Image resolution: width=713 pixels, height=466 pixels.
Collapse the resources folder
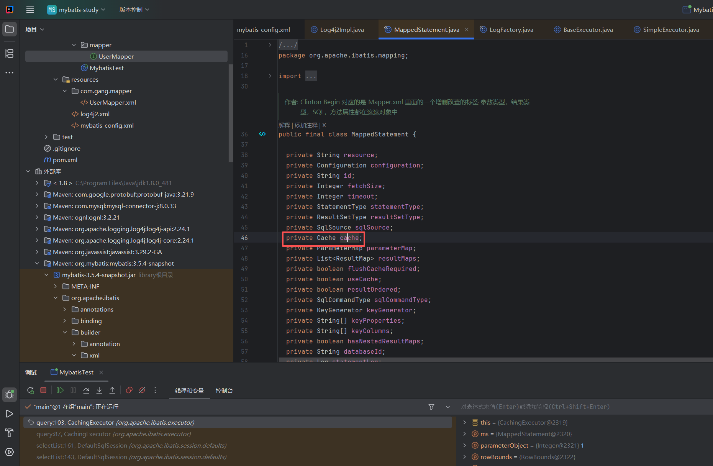click(x=56, y=79)
